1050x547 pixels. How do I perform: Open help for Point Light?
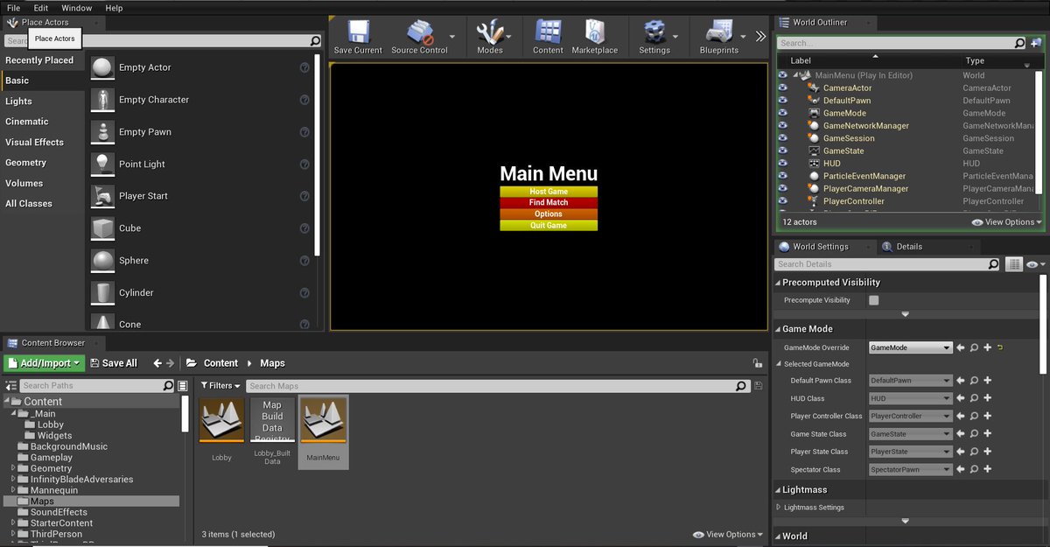(x=304, y=164)
